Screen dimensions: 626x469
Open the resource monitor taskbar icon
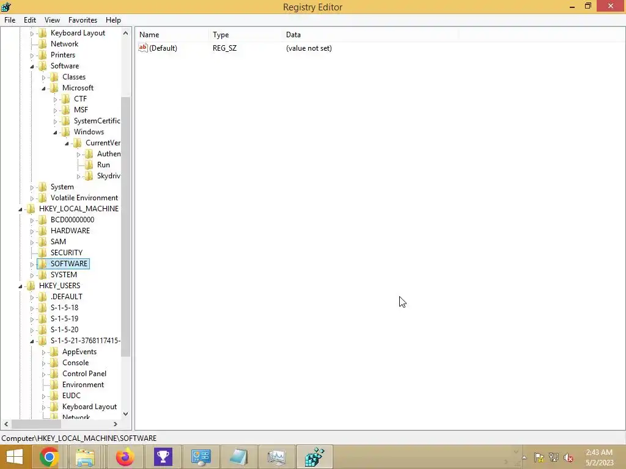pos(277,457)
